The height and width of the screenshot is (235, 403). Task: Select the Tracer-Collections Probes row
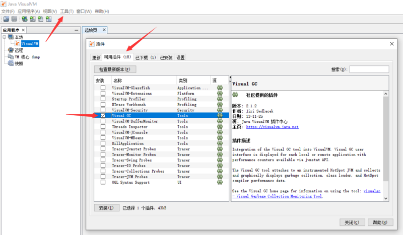pyautogui.click(x=161, y=171)
